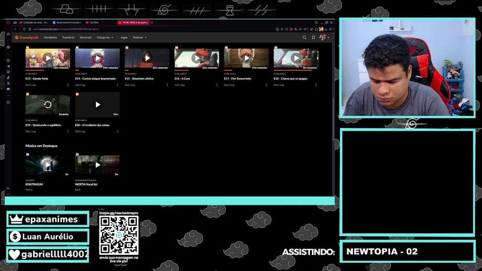This screenshot has height=271, width=482.
Task: Select the 'TO BE HERO X' tab
Action: 133,23
